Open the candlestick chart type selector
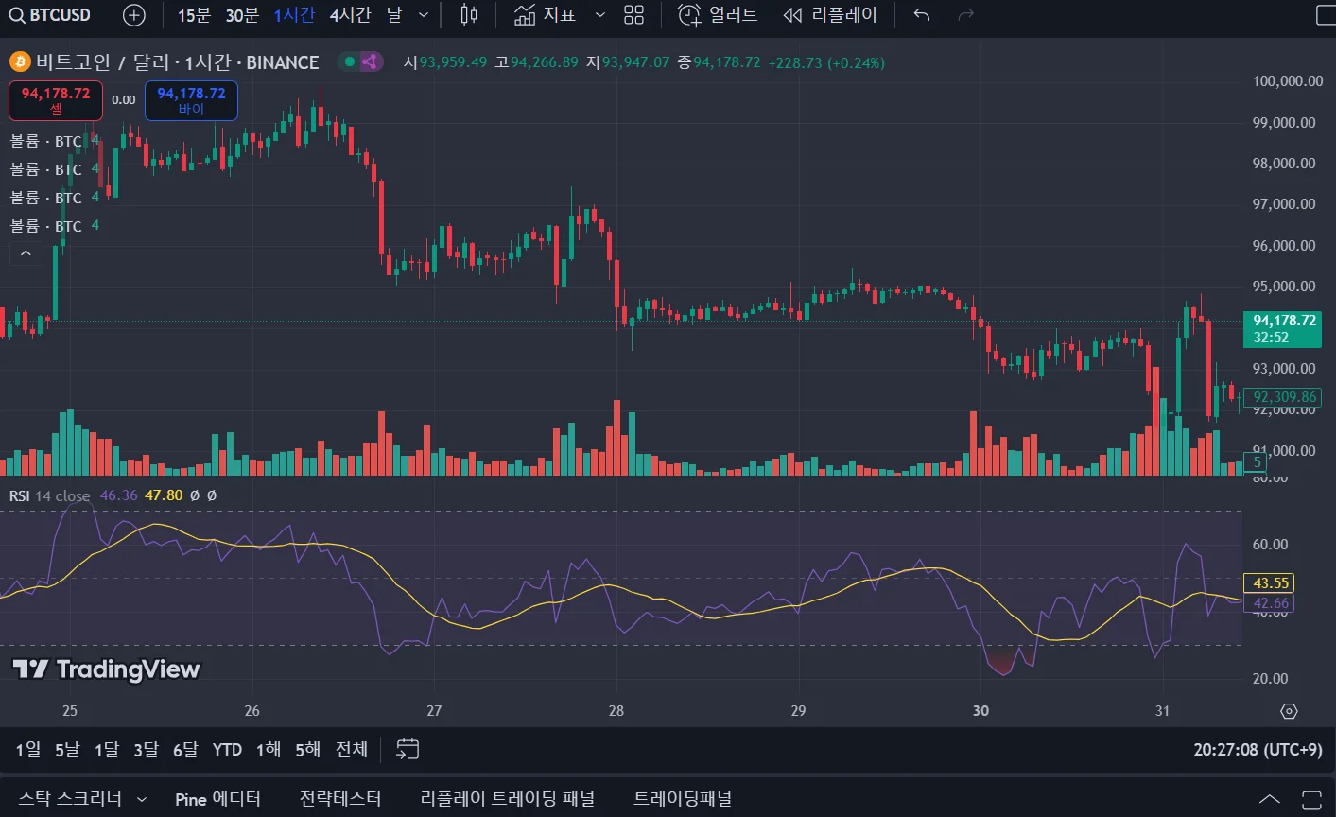1336x817 pixels. [469, 15]
